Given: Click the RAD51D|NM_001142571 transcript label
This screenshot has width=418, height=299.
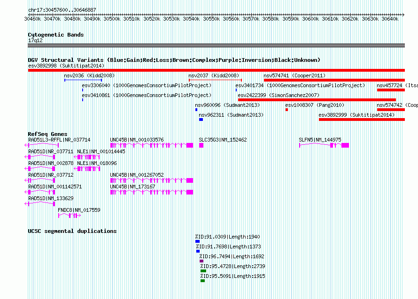Looking at the screenshot, I should [55, 187].
